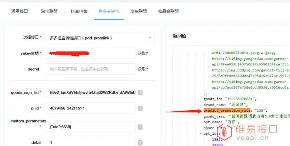The image size is (290, 146).
Task: Open help icon for p_id
Action: pyautogui.click(x=140, y=108)
